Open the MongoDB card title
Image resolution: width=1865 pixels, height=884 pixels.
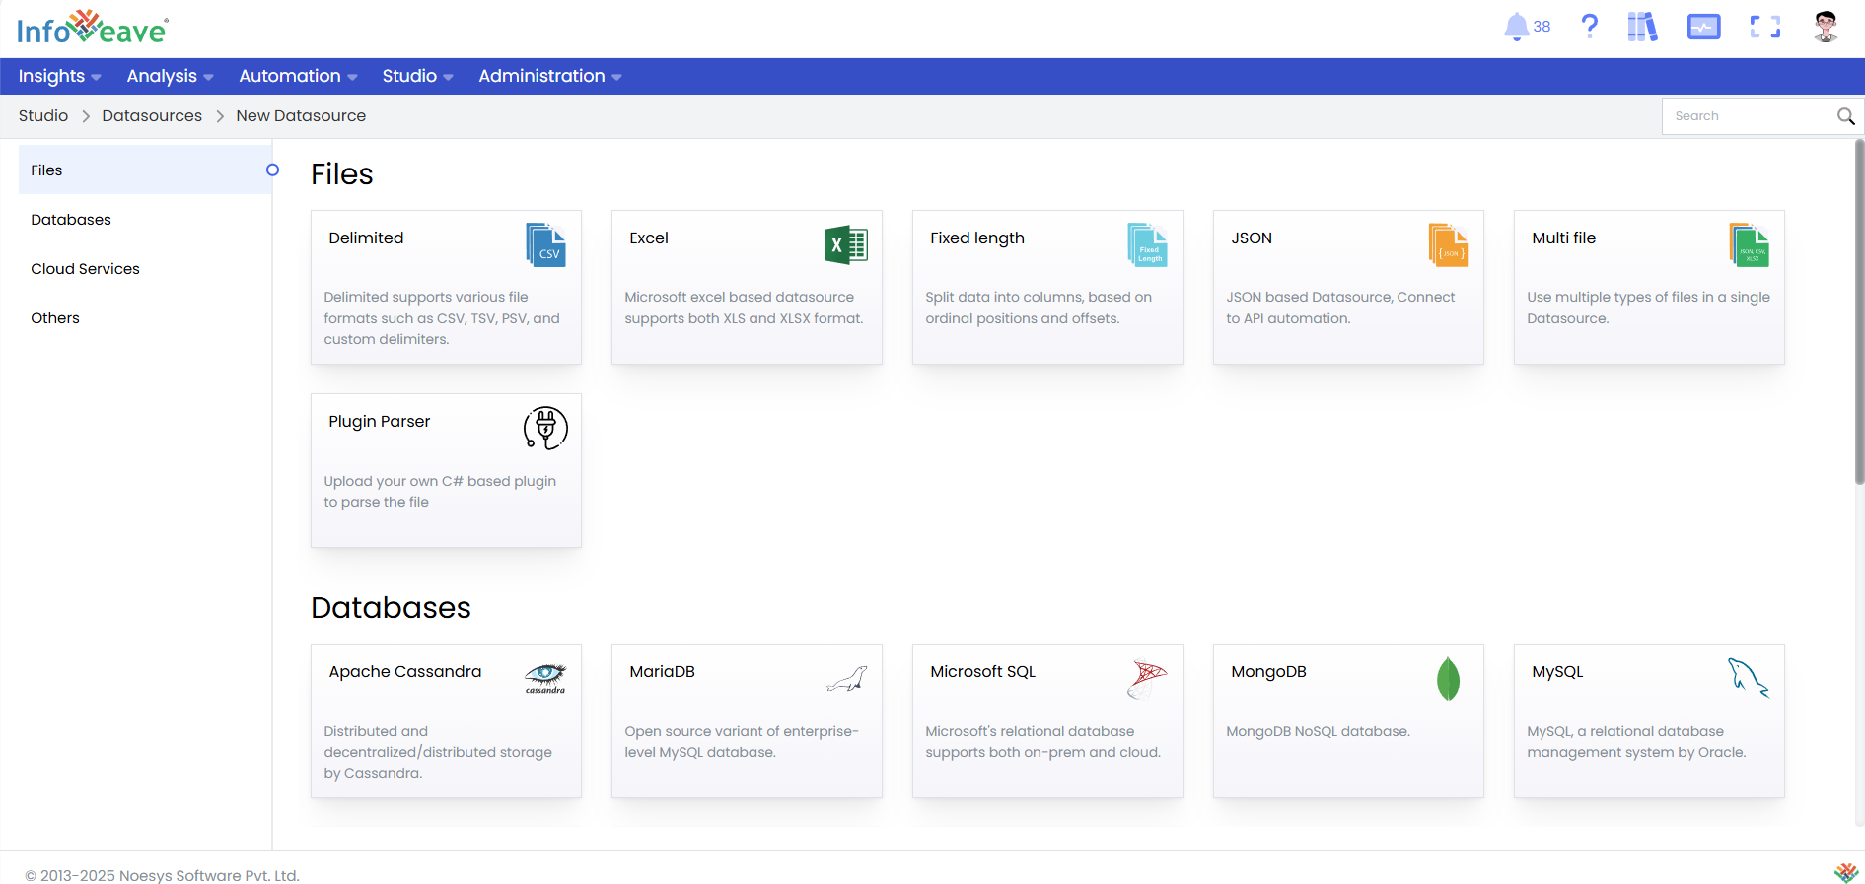tap(1269, 671)
